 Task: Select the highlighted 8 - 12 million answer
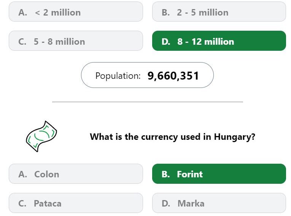(219, 41)
